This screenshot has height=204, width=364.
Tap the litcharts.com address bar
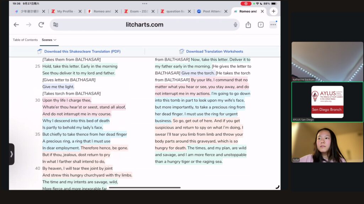(x=144, y=25)
